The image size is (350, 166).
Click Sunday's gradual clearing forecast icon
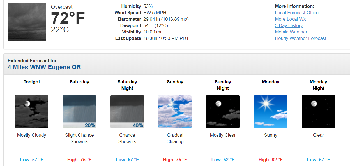click(x=175, y=112)
